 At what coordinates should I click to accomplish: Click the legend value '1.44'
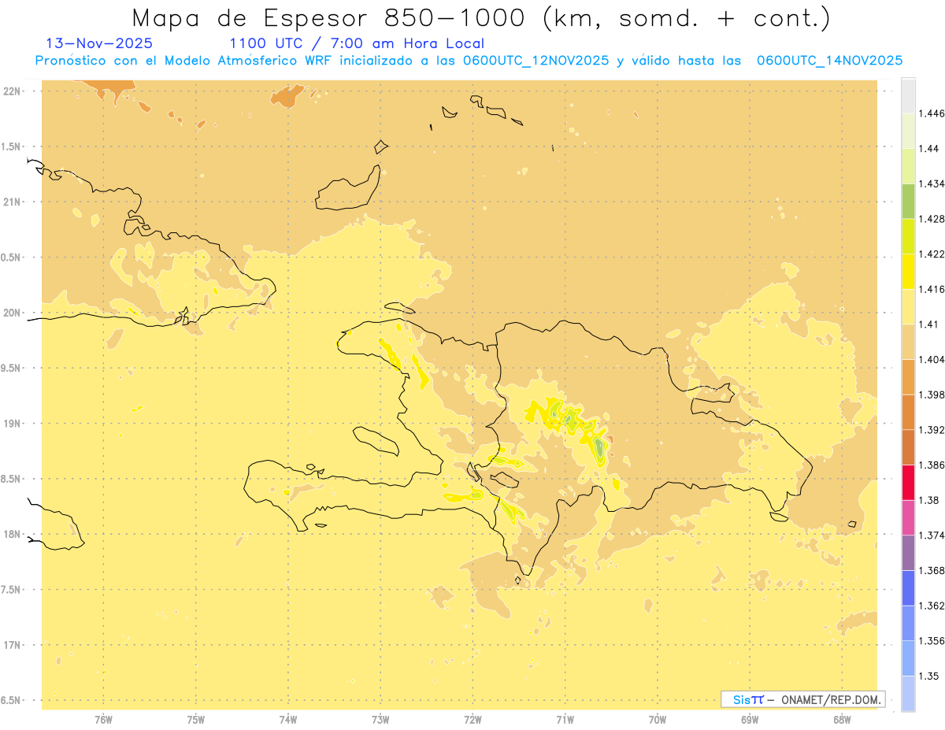pyautogui.click(x=930, y=149)
